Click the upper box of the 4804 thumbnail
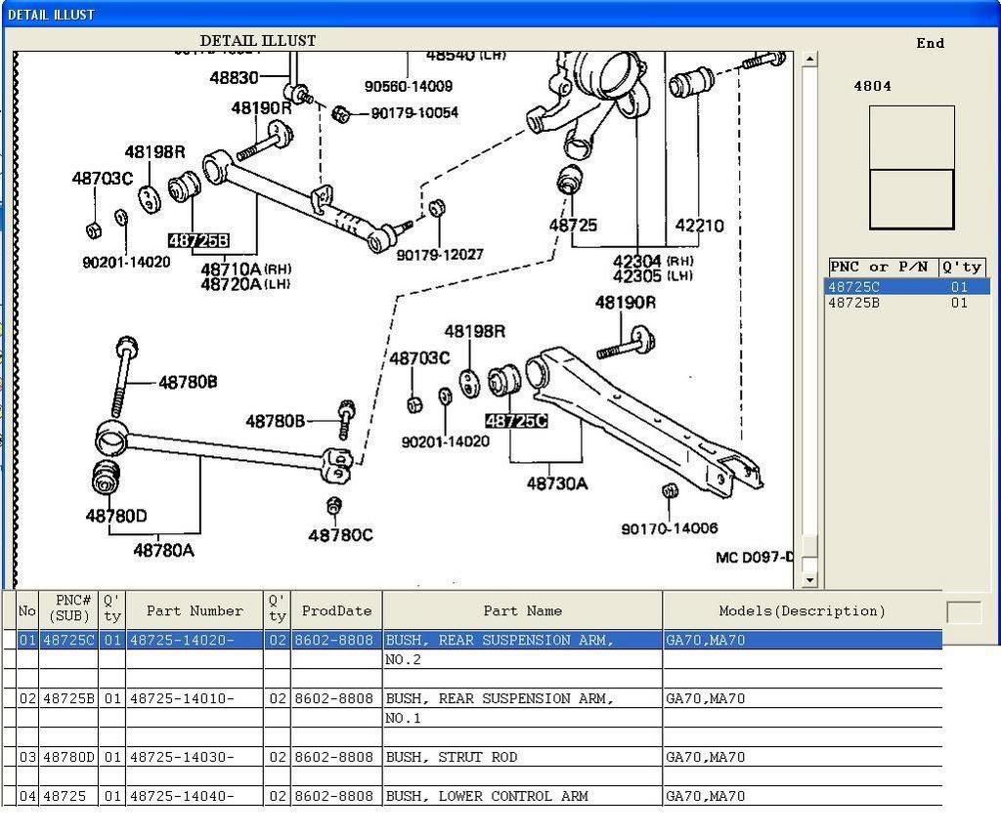1001x835 pixels. click(x=911, y=137)
